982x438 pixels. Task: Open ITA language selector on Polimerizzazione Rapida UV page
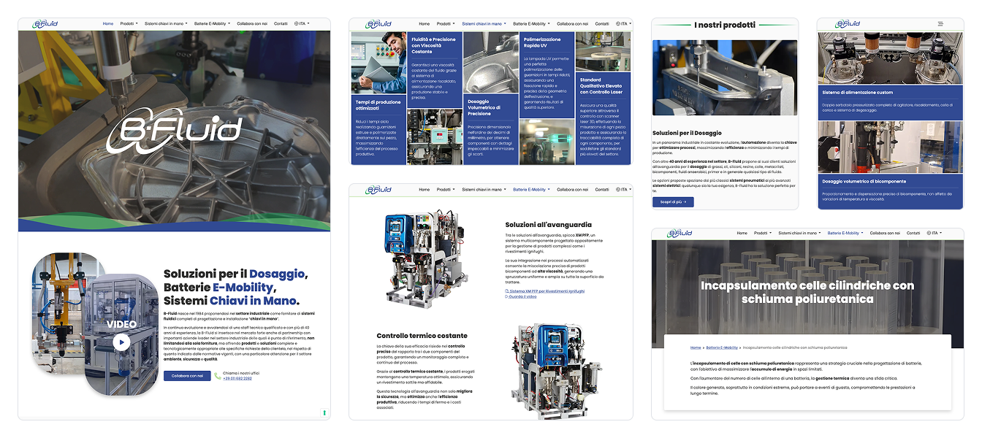coord(623,24)
